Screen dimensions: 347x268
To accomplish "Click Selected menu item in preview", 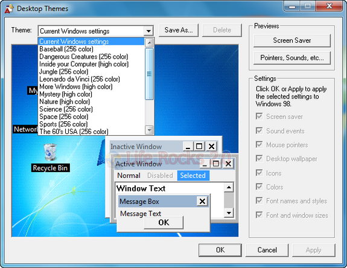I will [193, 176].
